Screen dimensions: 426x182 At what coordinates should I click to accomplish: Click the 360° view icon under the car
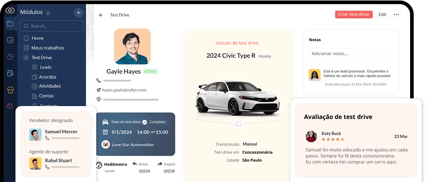coord(238,123)
